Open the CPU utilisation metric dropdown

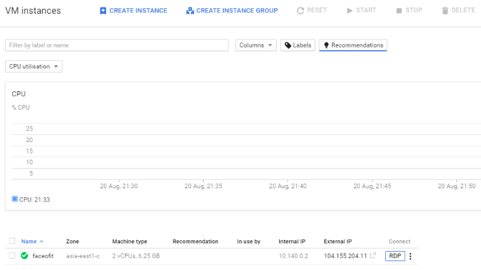[34, 67]
